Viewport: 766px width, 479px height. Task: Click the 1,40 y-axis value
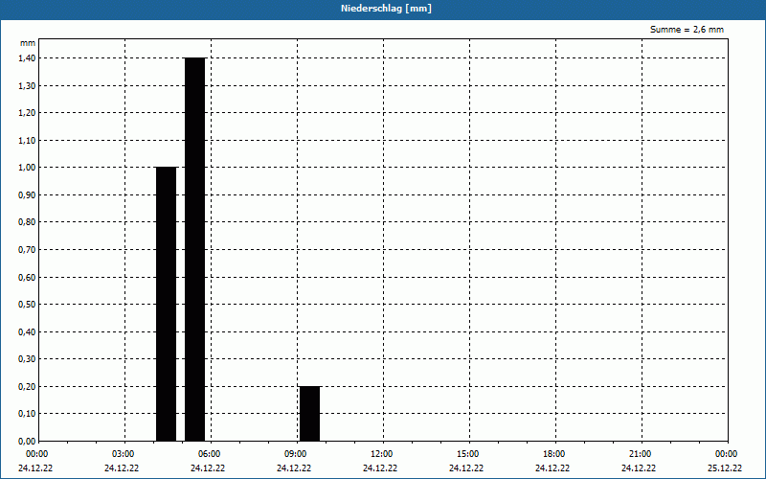click(28, 58)
